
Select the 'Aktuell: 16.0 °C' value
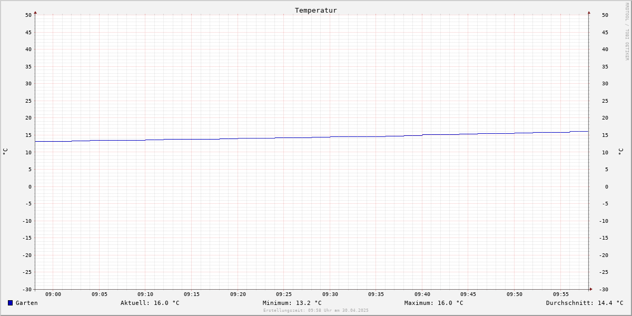click(x=150, y=303)
